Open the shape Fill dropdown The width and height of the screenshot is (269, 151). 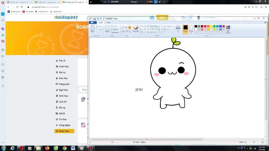pyautogui.click(x=167, y=29)
